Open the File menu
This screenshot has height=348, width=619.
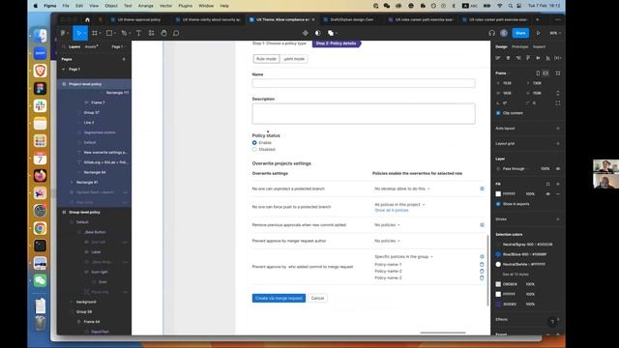[x=66, y=6]
